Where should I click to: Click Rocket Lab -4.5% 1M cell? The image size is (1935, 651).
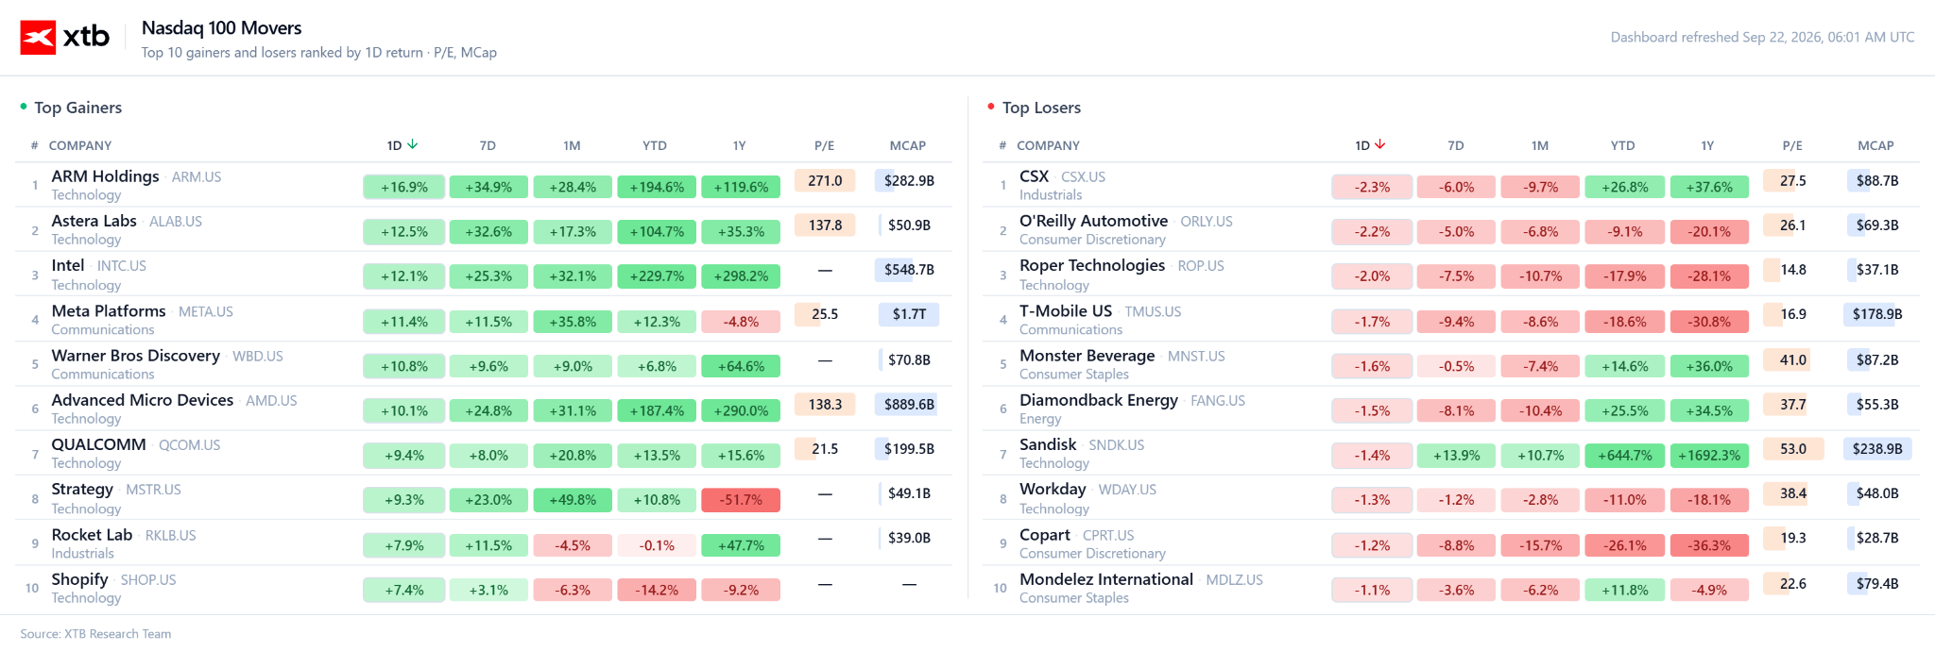click(x=573, y=545)
